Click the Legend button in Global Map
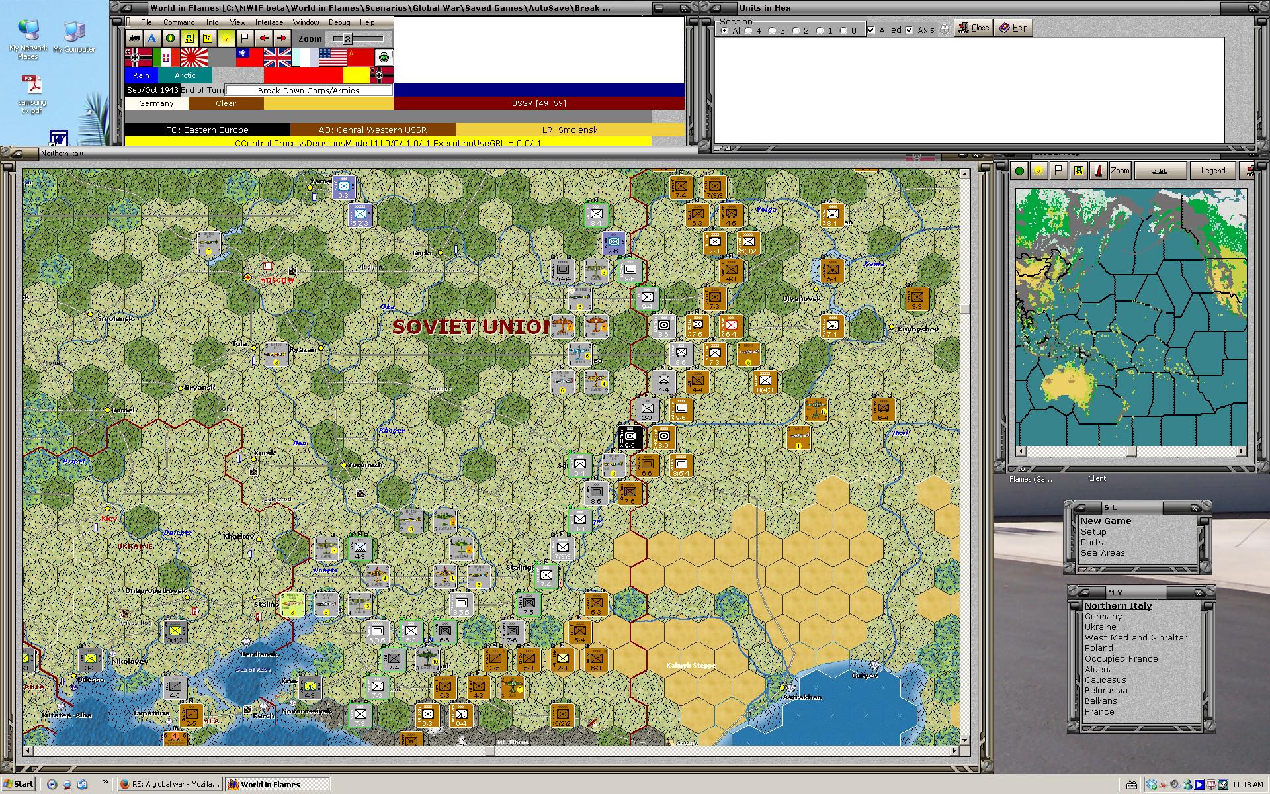The height and width of the screenshot is (794, 1270). [x=1213, y=171]
